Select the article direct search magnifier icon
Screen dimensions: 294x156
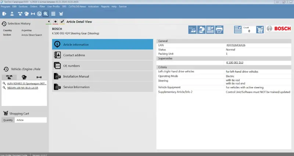[x=46, y=14]
